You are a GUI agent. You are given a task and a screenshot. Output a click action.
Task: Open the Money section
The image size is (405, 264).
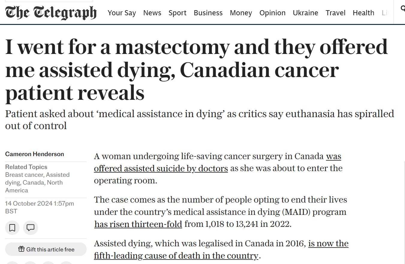pos(241,13)
